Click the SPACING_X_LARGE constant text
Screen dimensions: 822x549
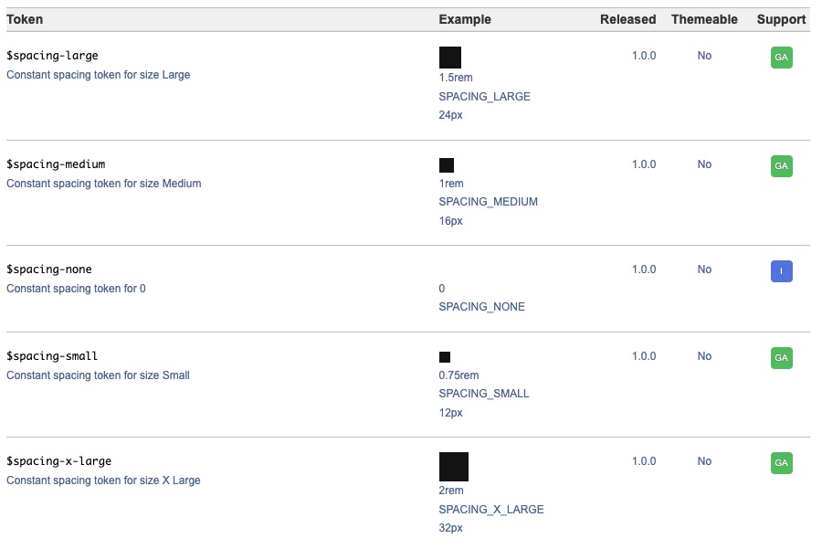[491, 510]
